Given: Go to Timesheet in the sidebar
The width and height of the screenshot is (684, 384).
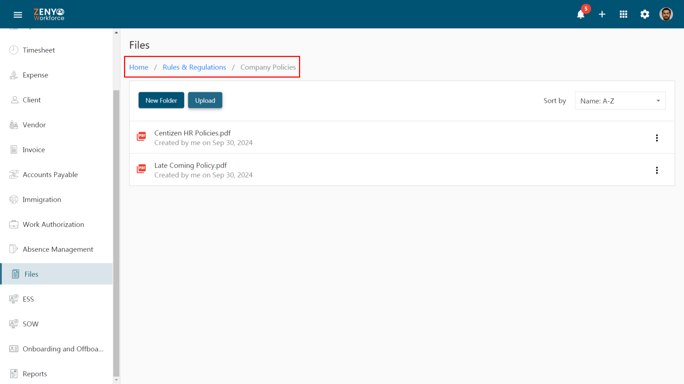Looking at the screenshot, I should [x=38, y=50].
